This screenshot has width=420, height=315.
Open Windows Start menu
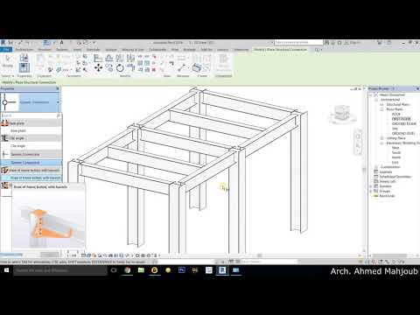tap(6, 270)
